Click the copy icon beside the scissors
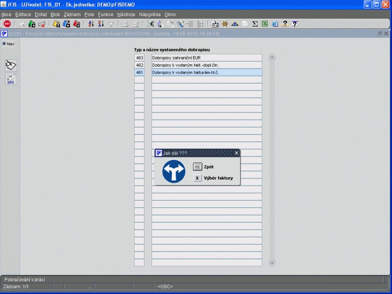Viewport: 392px width, 294px height. (160, 24)
